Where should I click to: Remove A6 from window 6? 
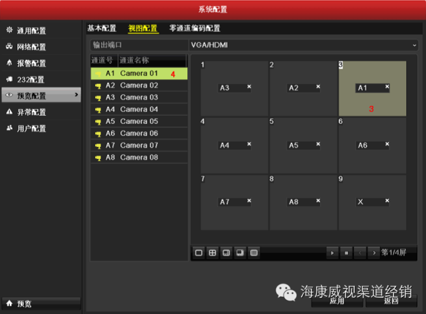[387, 144]
